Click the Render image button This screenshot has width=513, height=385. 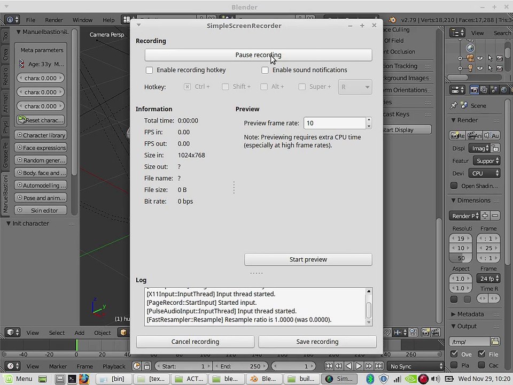[x=457, y=135]
